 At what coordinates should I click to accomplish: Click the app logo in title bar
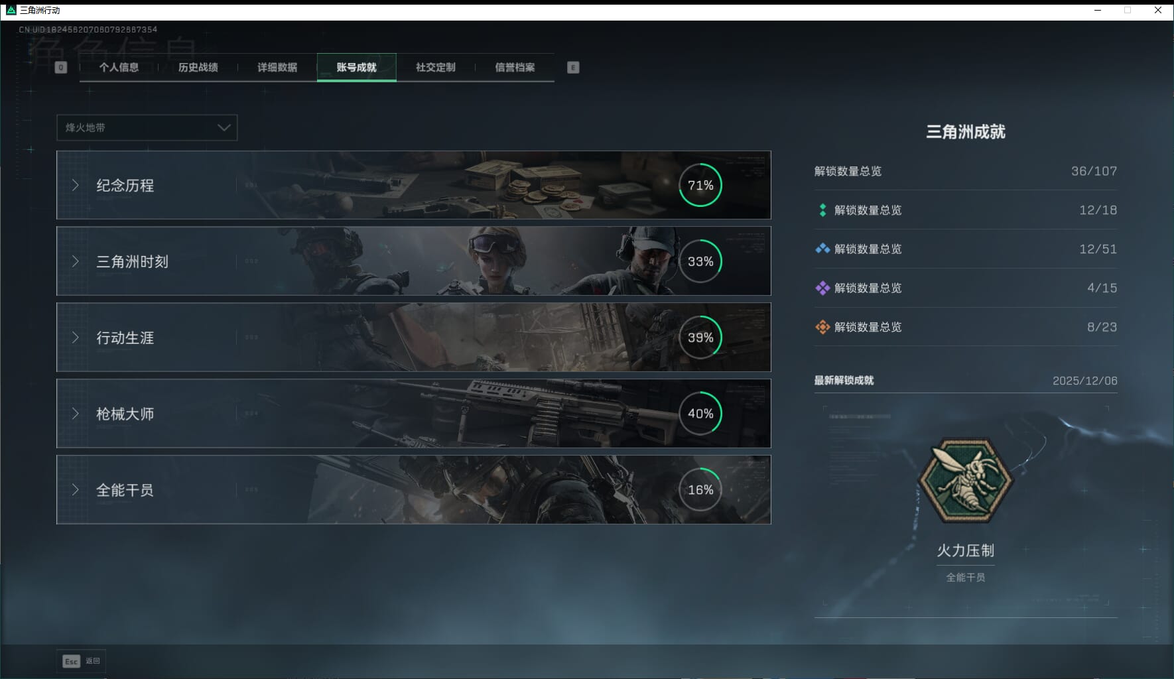click(11, 10)
